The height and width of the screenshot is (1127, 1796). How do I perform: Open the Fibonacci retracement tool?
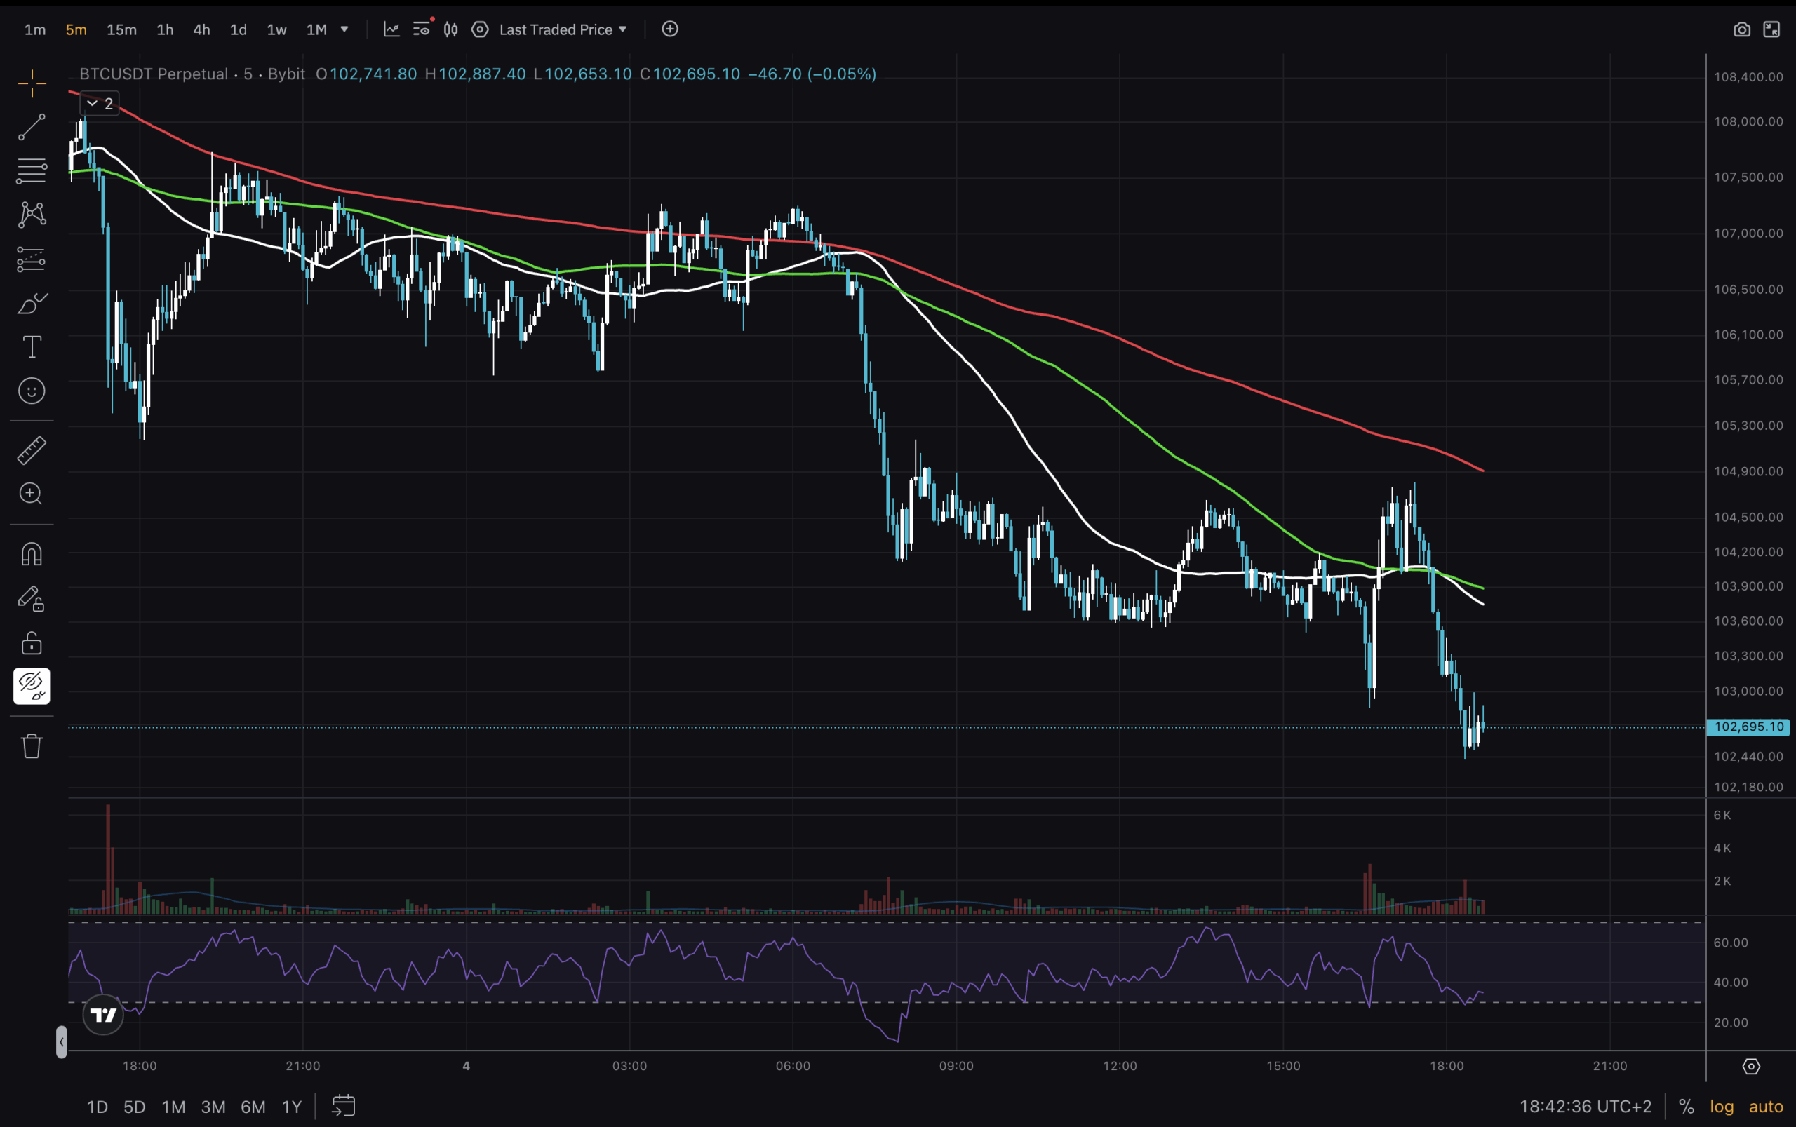32,170
